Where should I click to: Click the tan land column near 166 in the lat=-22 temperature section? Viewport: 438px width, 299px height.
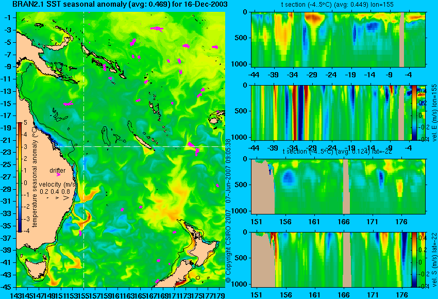tap(346, 187)
